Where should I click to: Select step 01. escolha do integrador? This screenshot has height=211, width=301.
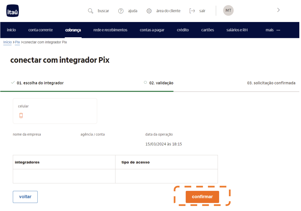tap(40, 83)
